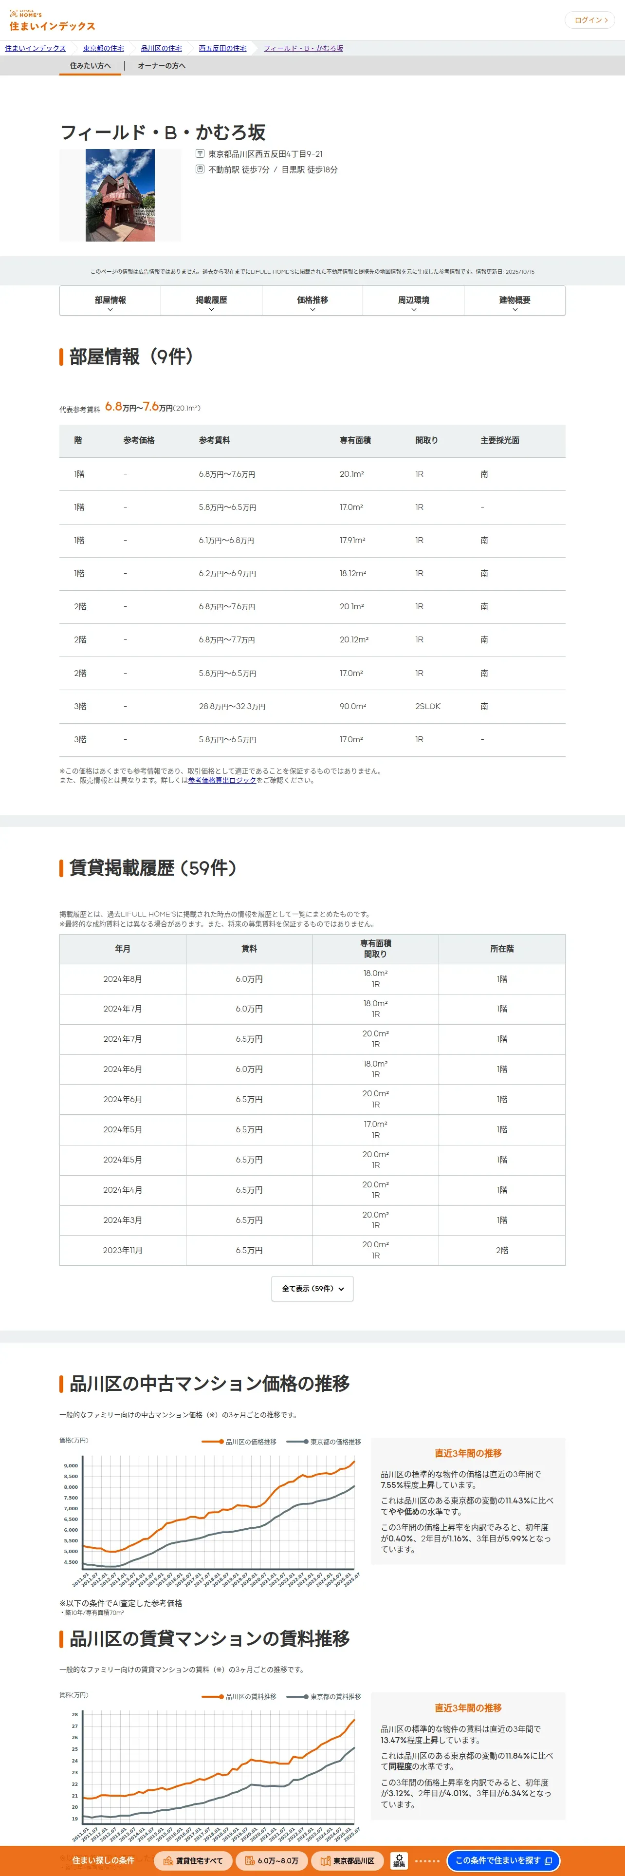Click the 6.0万〜8.0万 rent range chip
Viewport: 625px width, 1876px height.
pyautogui.click(x=272, y=1861)
